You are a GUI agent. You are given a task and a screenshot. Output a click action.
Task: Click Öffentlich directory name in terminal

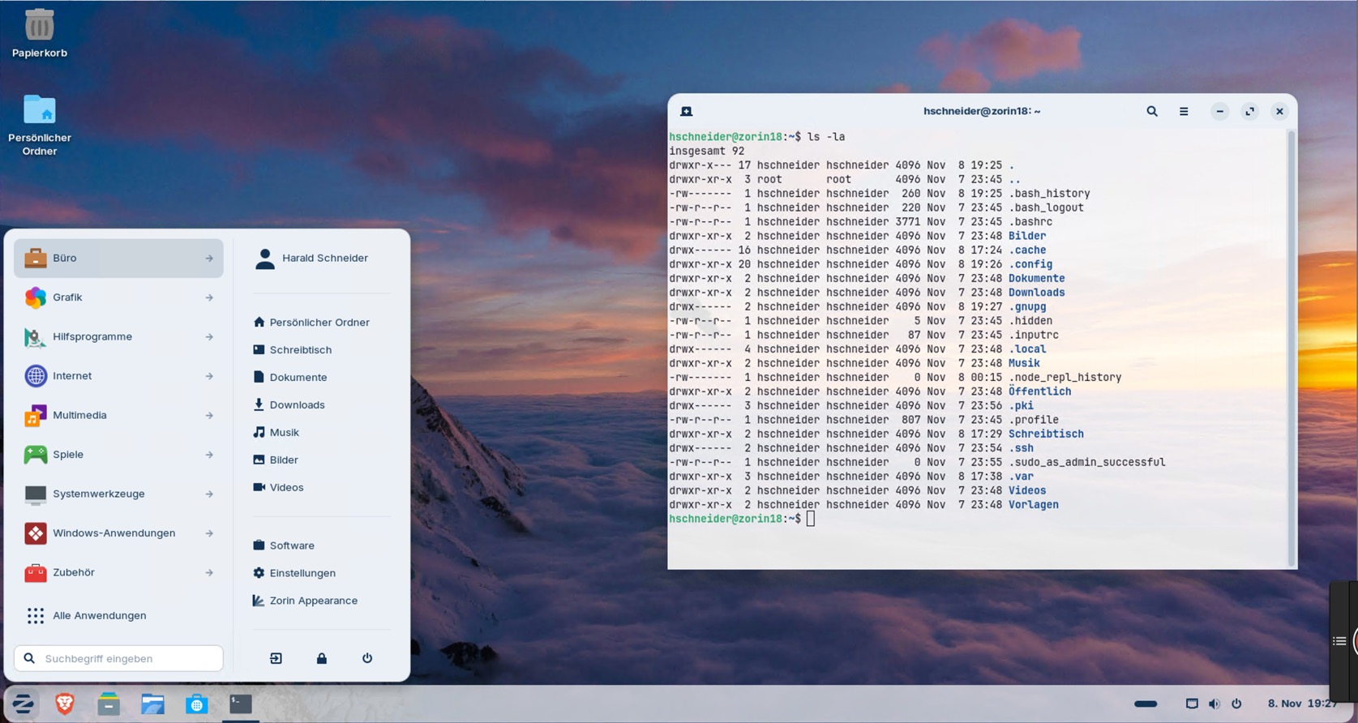1039,391
